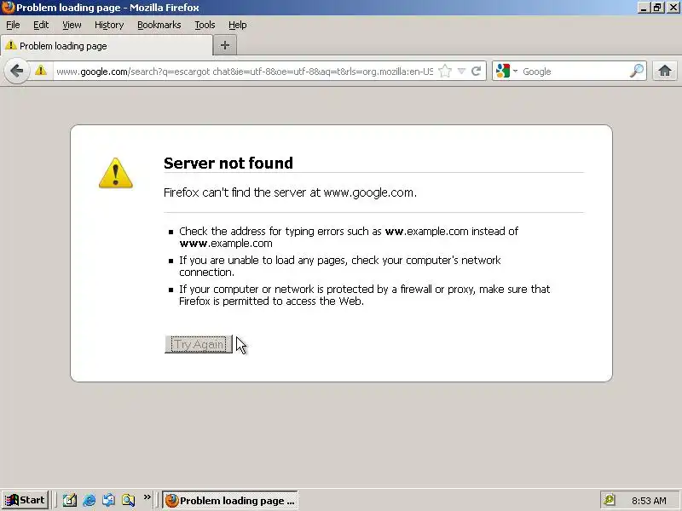Reload the page with the refresh icon
The height and width of the screenshot is (511, 682).
coord(477,71)
